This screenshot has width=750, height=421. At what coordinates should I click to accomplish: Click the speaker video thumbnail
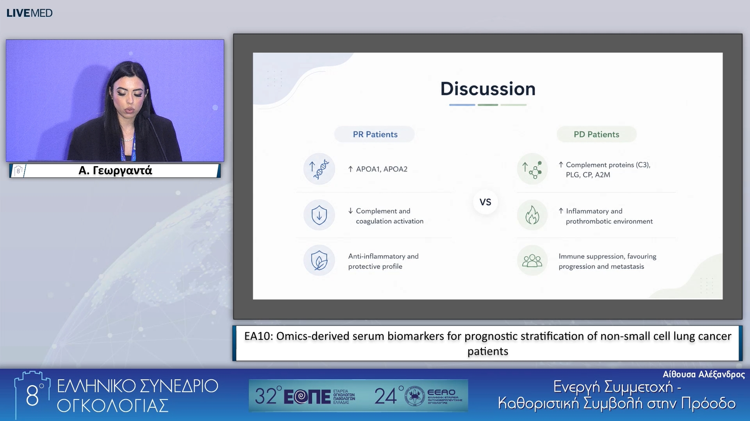(x=115, y=101)
